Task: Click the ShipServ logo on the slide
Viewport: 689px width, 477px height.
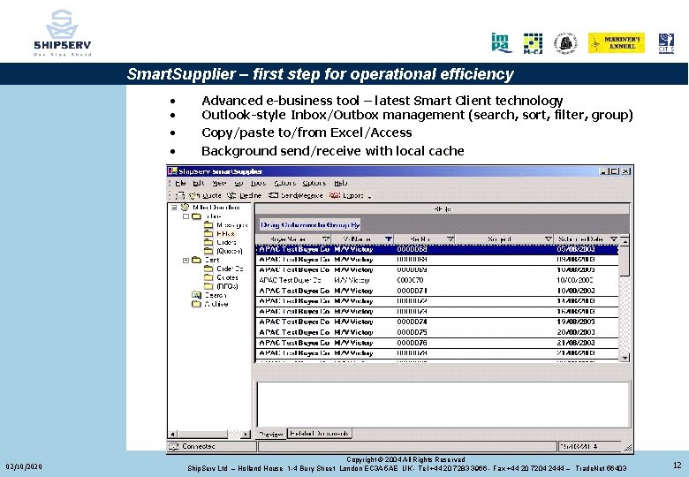Action: [x=63, y=33]
